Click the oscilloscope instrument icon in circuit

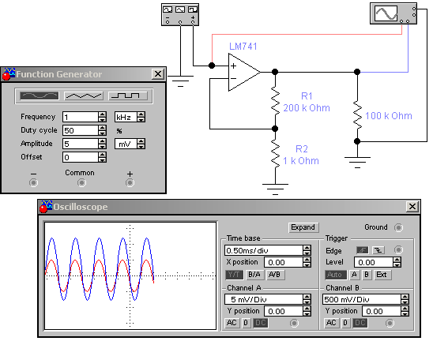(x=393, y=13)
